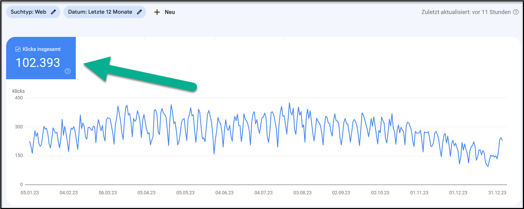Click the 01.11.23 date label

pos(419,193)
